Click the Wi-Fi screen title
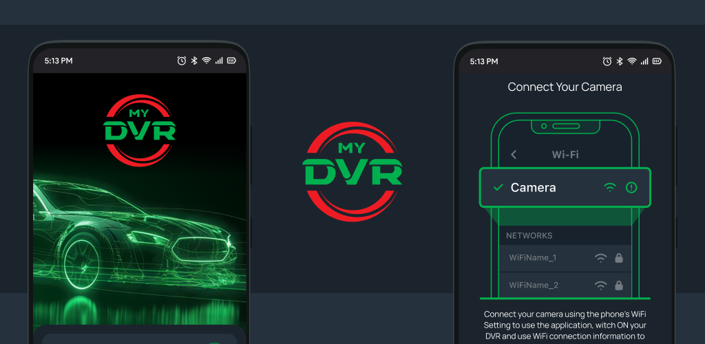 (565, 155)
